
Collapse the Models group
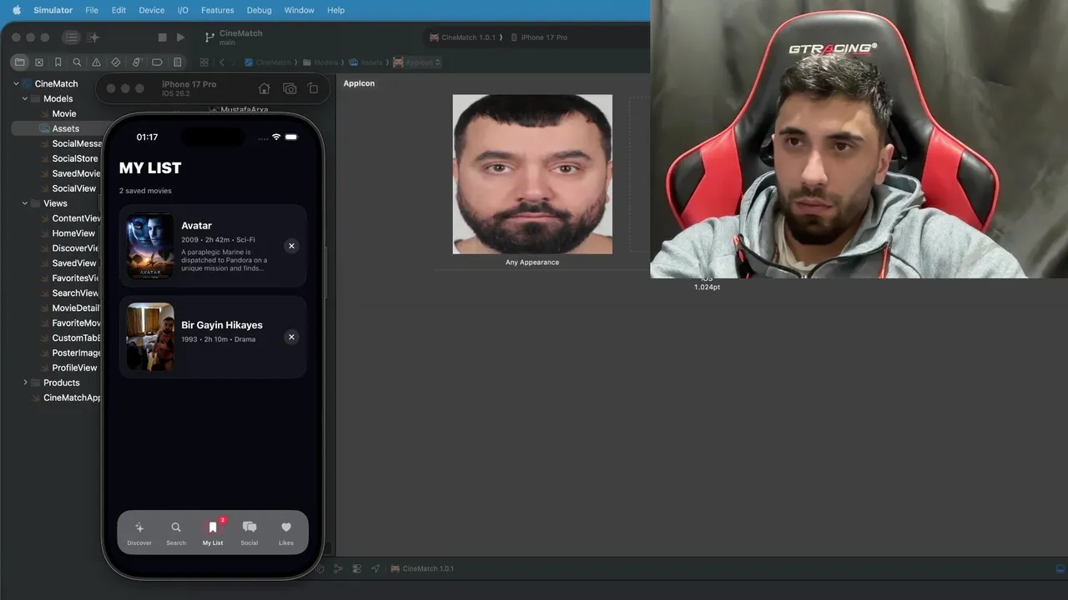click(25, 99)
